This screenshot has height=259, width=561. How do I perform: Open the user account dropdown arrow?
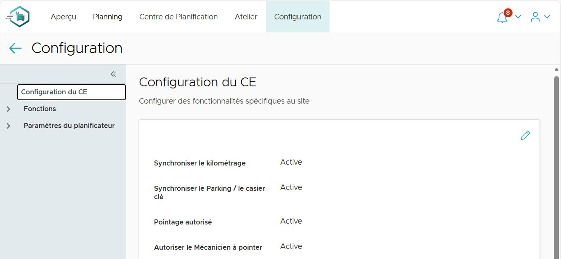[547, 17]
